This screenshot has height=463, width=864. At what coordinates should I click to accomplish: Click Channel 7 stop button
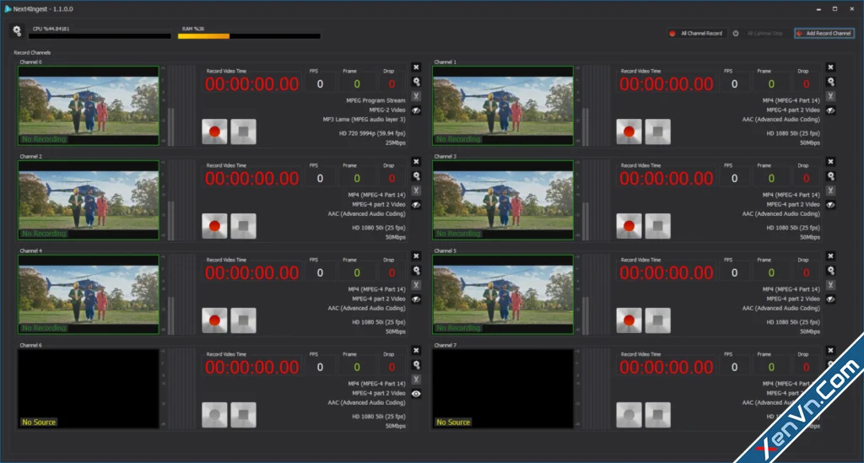point(657,415)
